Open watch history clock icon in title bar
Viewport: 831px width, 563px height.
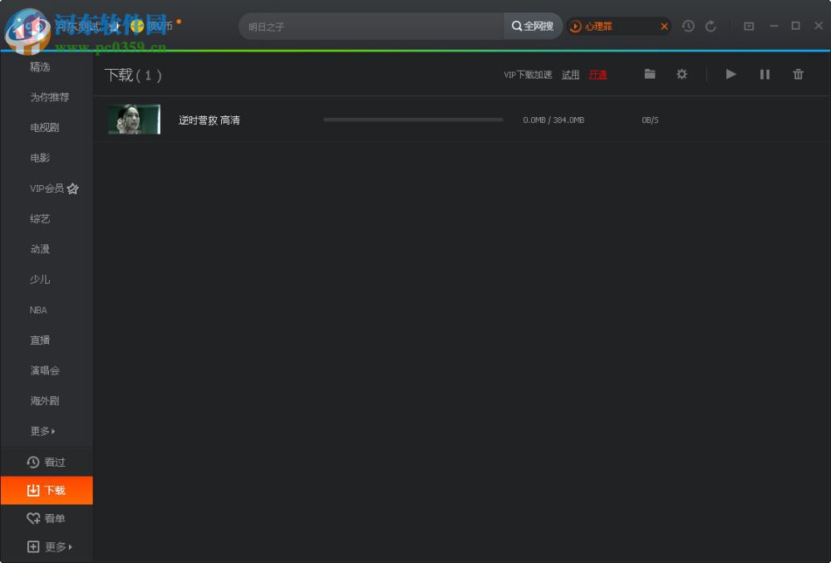(x=688, y=26)
